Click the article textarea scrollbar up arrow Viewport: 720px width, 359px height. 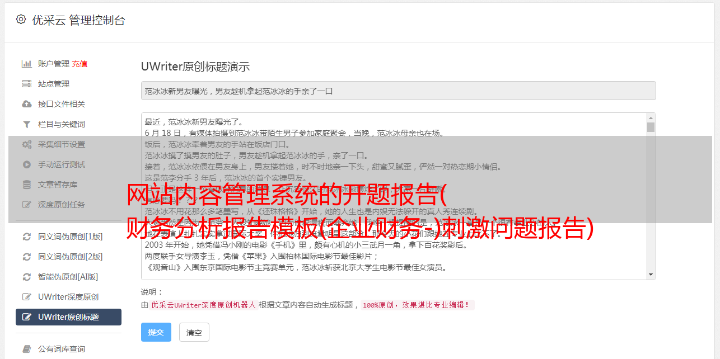tap(651, 118)
